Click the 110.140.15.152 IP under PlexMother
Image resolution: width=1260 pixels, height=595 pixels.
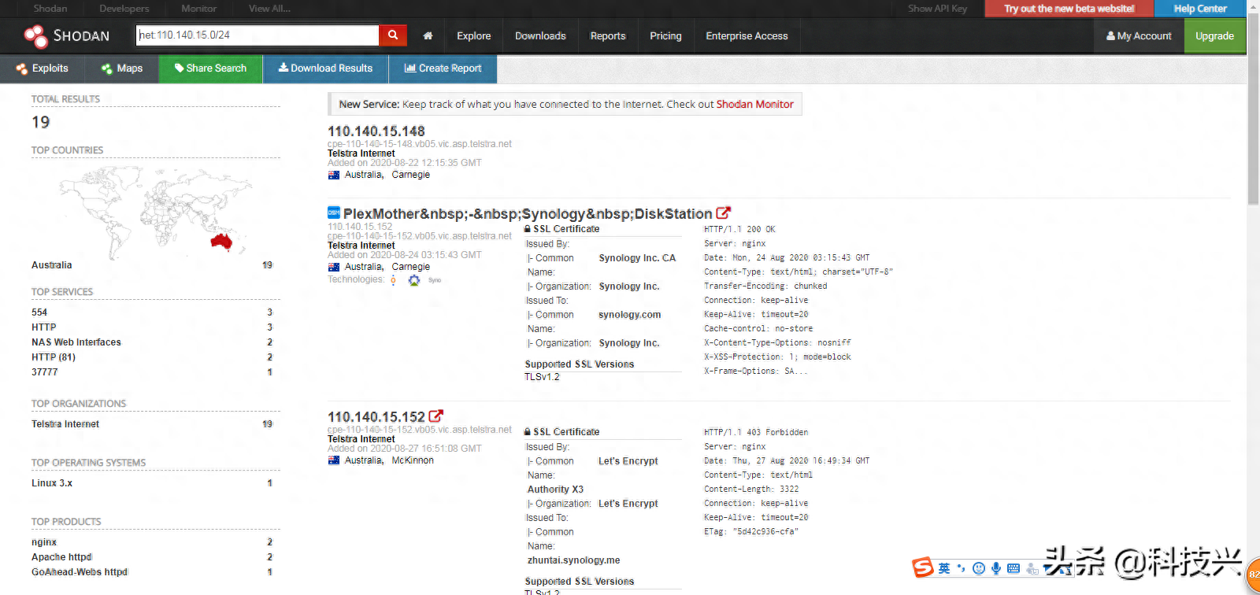point(360,227)
